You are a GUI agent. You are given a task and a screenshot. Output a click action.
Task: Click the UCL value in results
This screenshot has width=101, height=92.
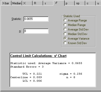[37, 74]
